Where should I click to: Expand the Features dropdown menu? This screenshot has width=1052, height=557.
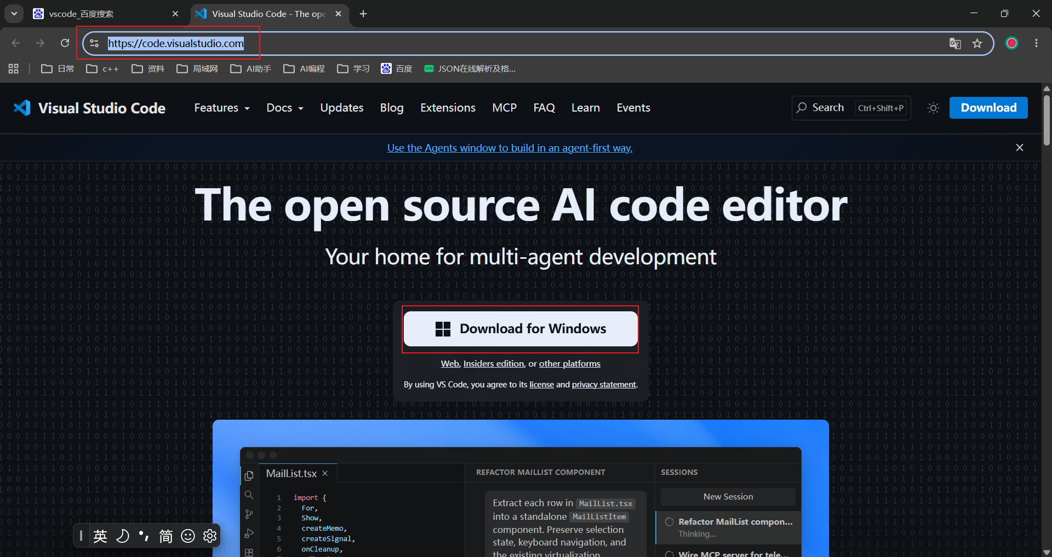[222, 108]
